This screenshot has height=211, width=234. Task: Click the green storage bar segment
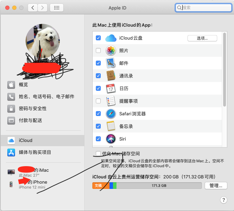[115, 185]
